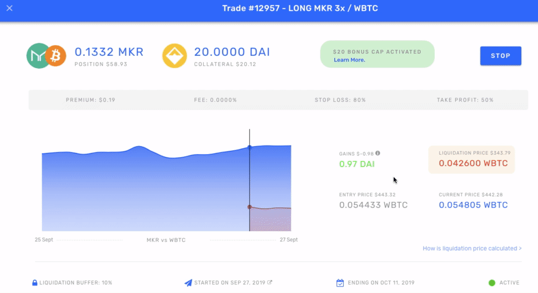Screen dimensions: 538x293
Task: Click the 0.1332 MKR position amount
Action: click(x=109, y=52)
